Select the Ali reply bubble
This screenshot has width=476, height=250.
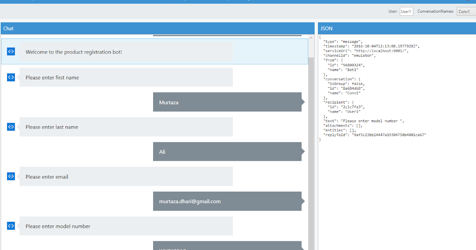226,152
